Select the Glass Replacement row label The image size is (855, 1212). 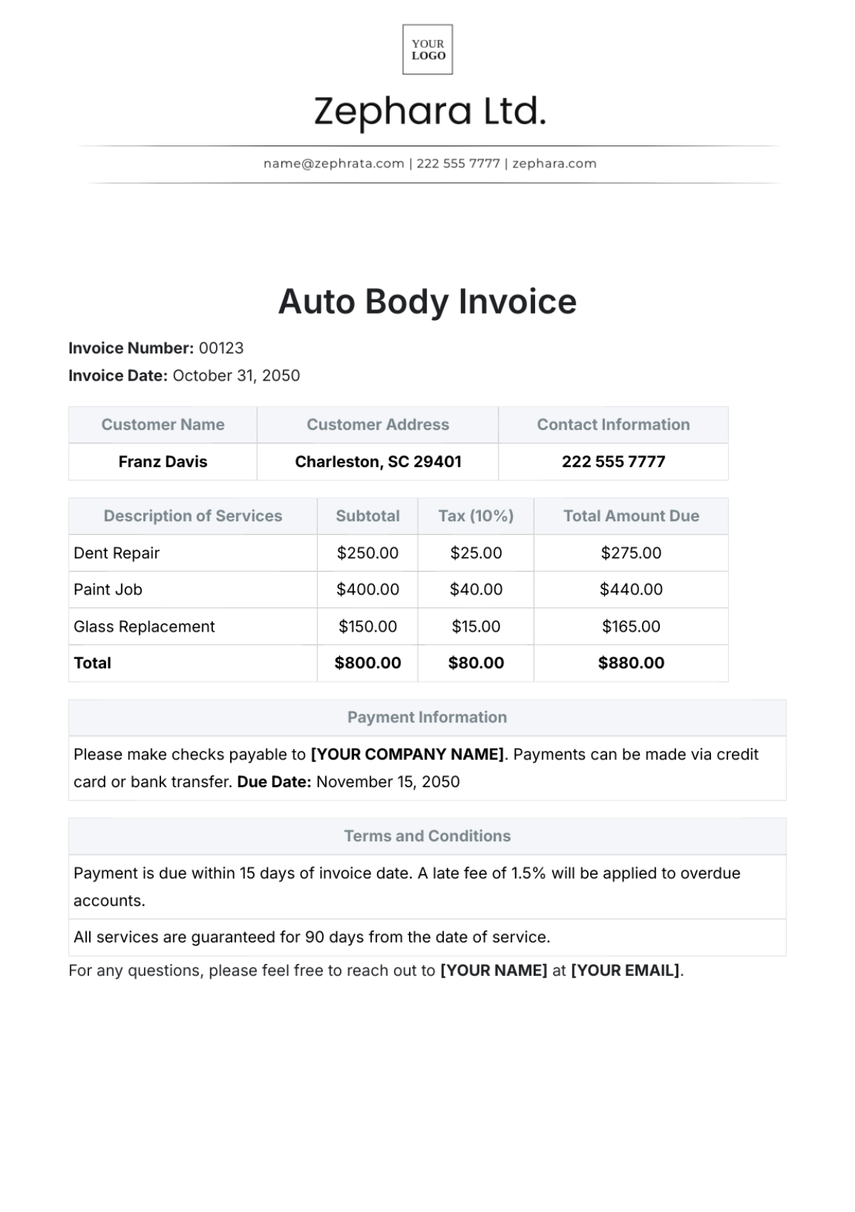pyautogui.click(x=144, y=627)
